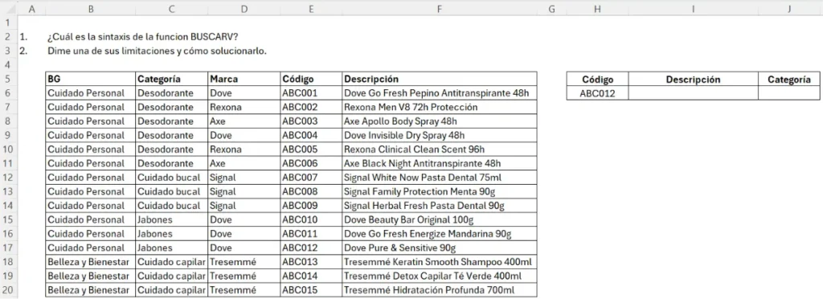Select column header F

pyautogui.click(x=440, y=9)
